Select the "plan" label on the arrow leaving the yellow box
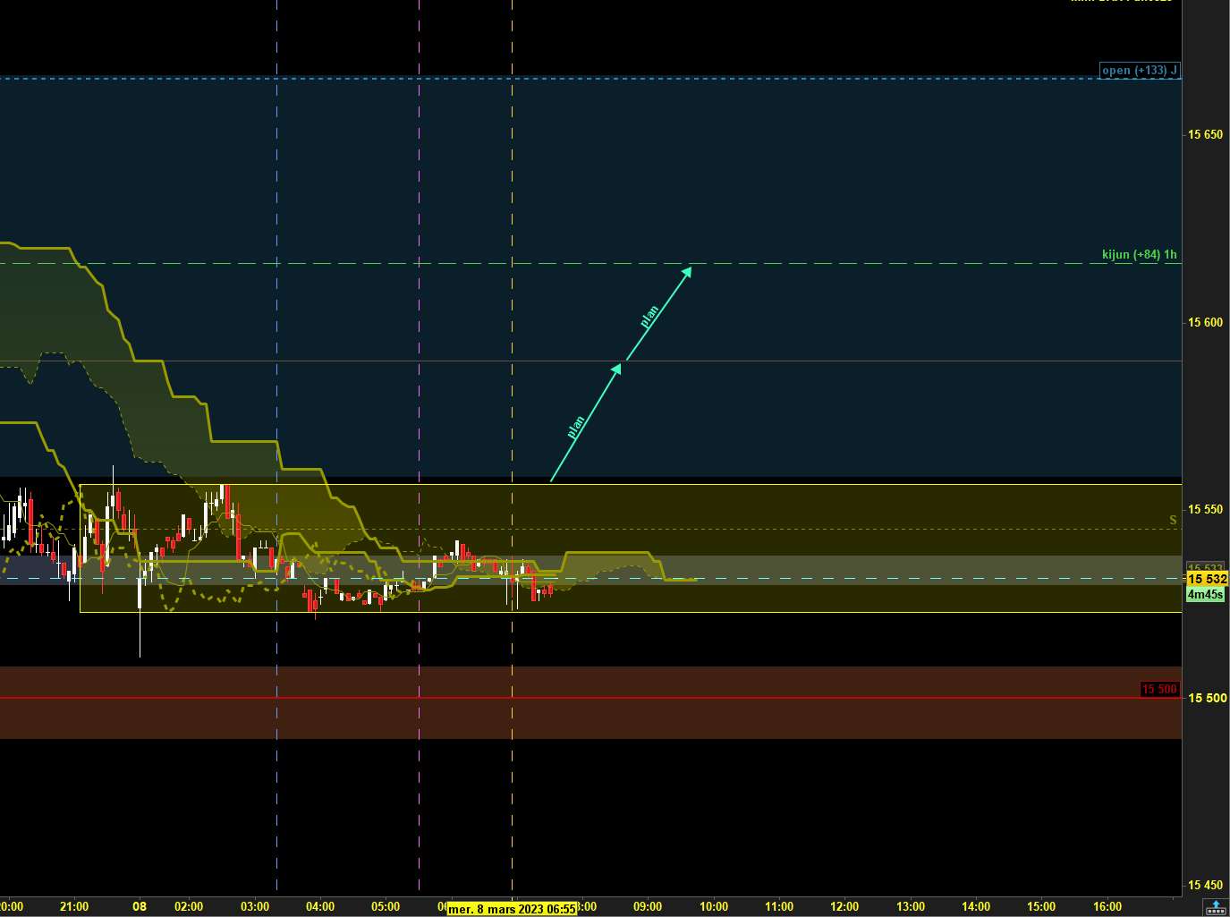The height and width of the screenshot is (917, 1230). coord(577,427)
